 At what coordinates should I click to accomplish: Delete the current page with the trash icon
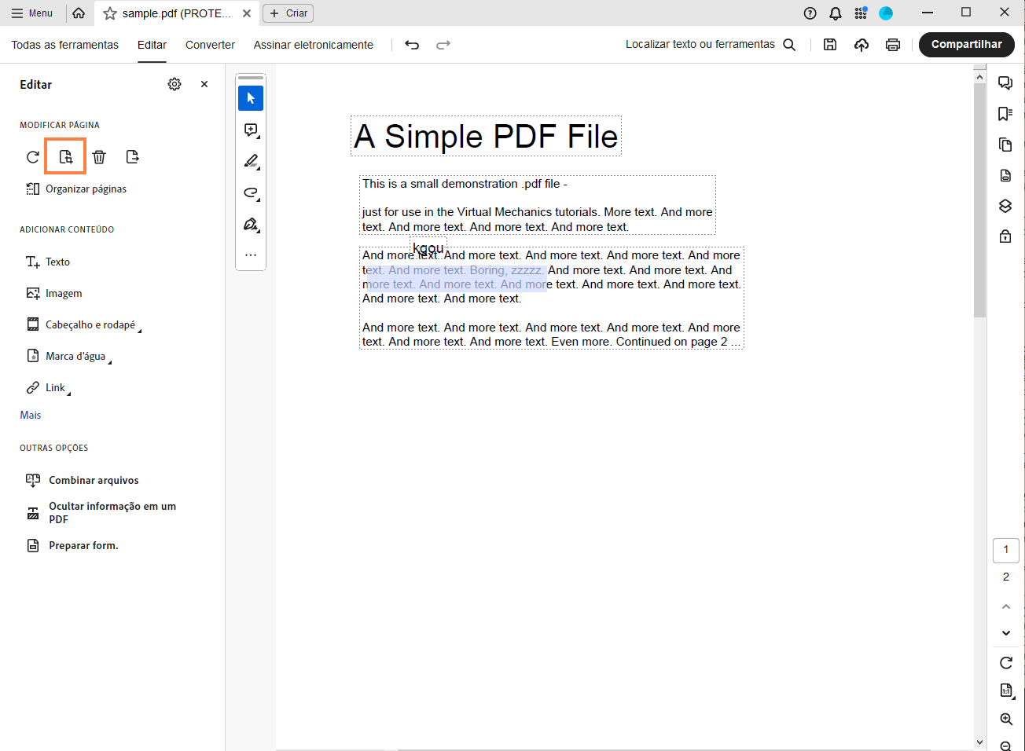coord(98,156)
